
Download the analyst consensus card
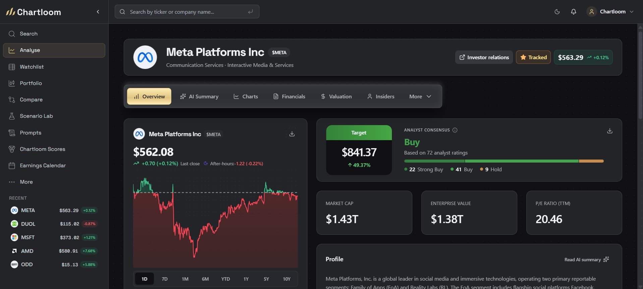pyautogui.click(x=609, y=131)
